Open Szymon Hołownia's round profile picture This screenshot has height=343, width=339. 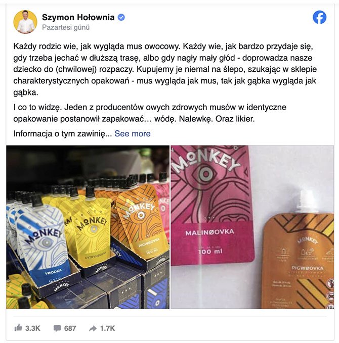pyautogui.click(x=25, y=22)
